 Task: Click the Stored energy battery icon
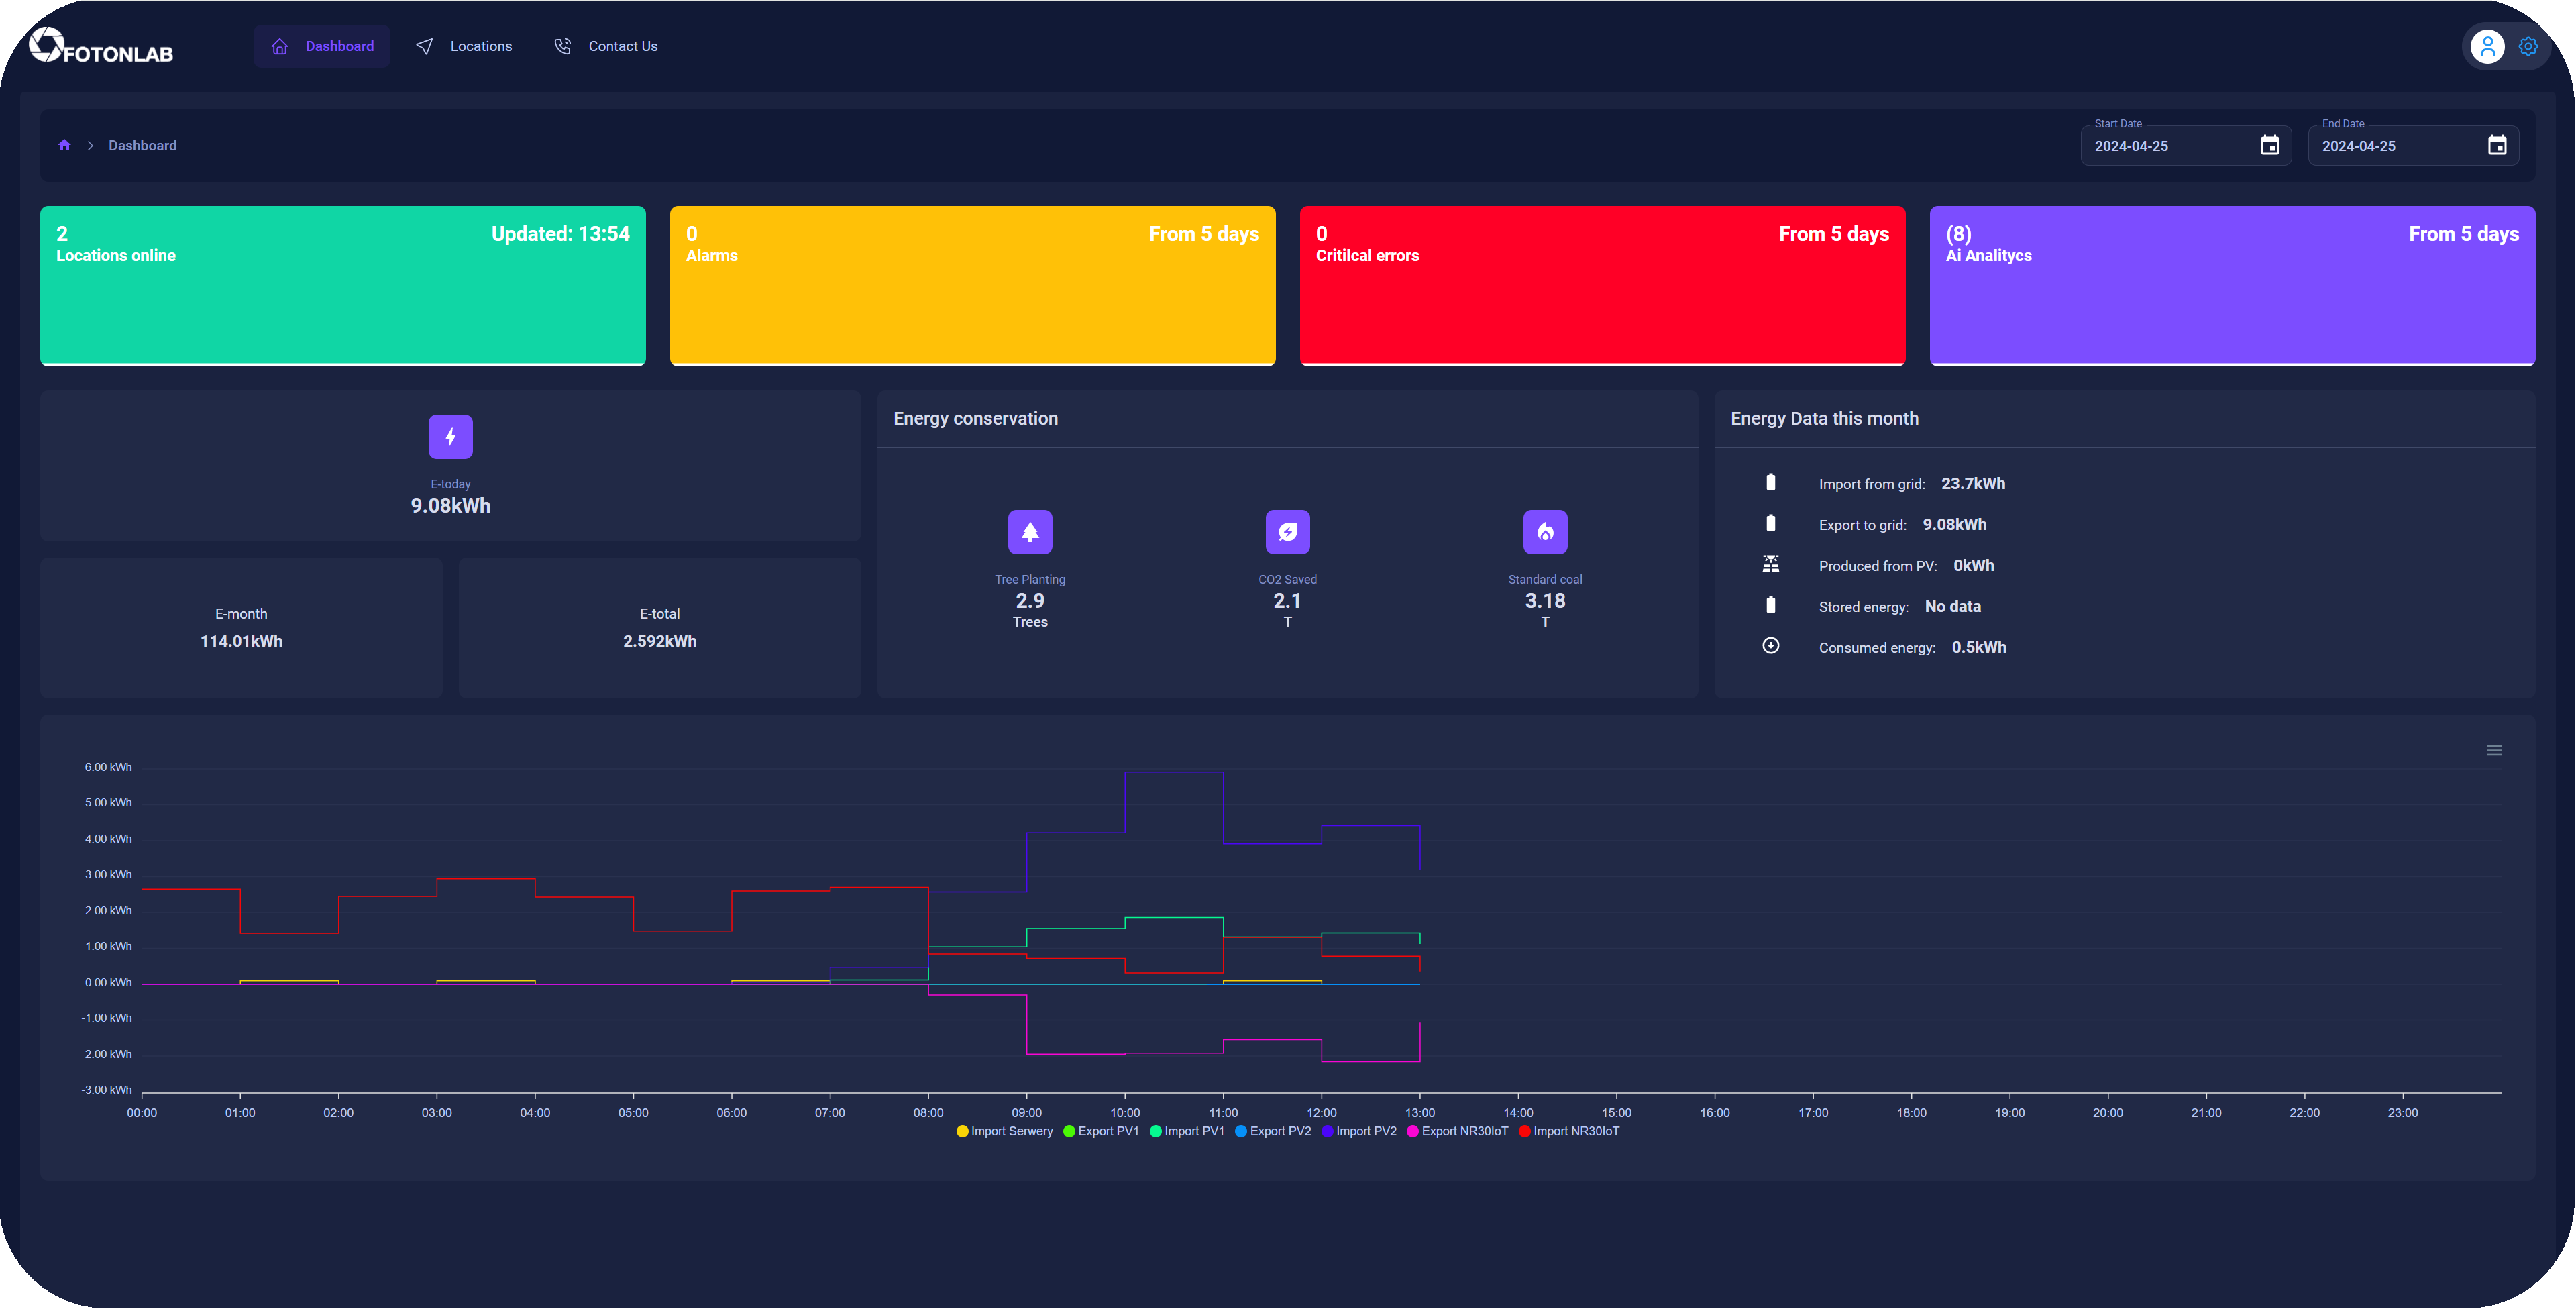coord(1771,606)
